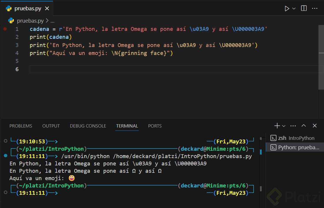Click the editor vertical scrollbar
Viewport: 324px width, 208px height.
click(321, 57)
